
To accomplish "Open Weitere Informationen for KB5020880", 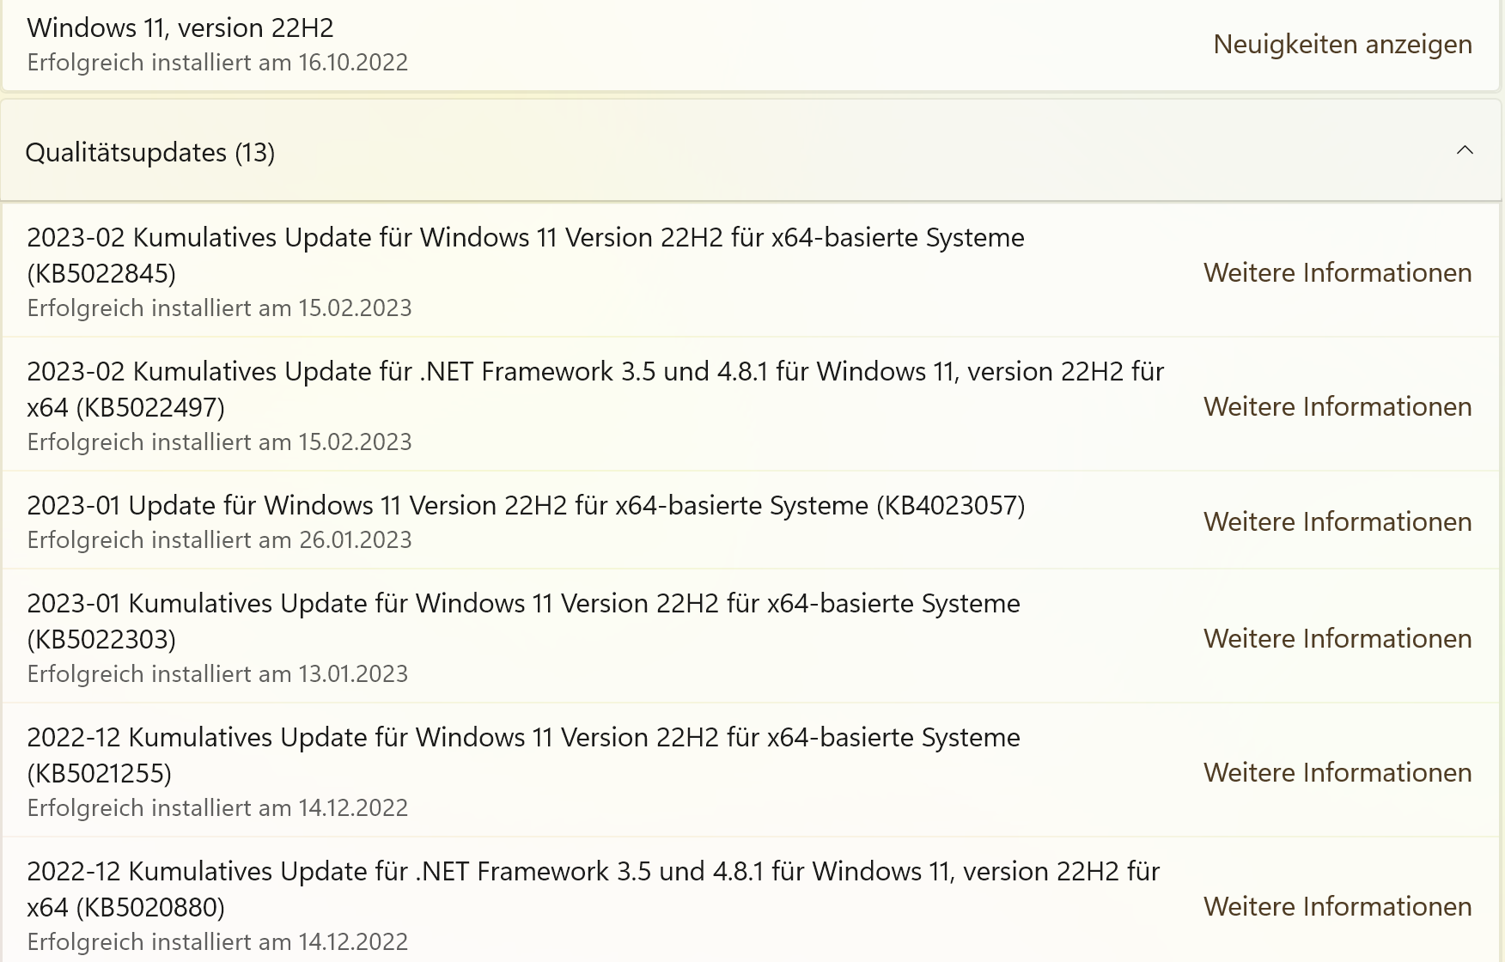I will click(x=1337, y=907).
